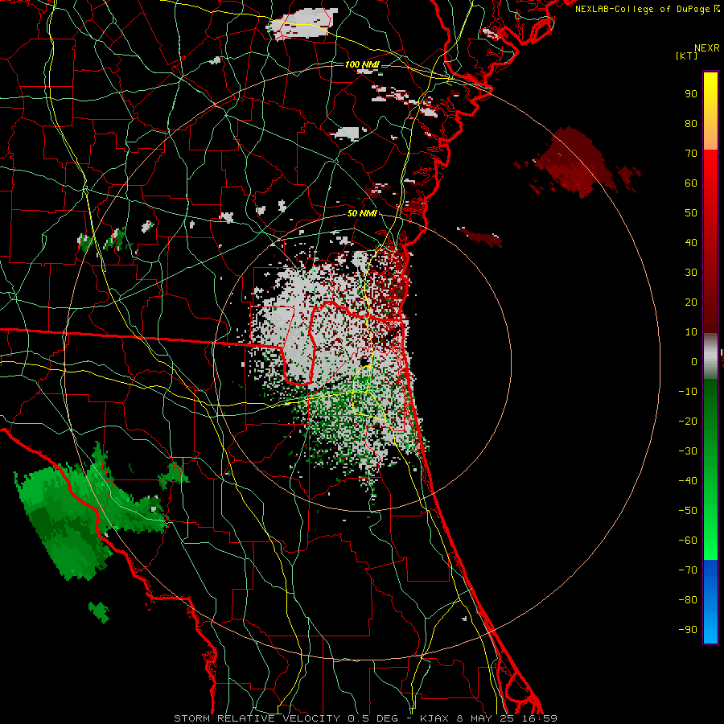This screenshot has height=724, width=724.
Task: Click the gray zero-velocity segment of color bar
Action: point(710,356)
